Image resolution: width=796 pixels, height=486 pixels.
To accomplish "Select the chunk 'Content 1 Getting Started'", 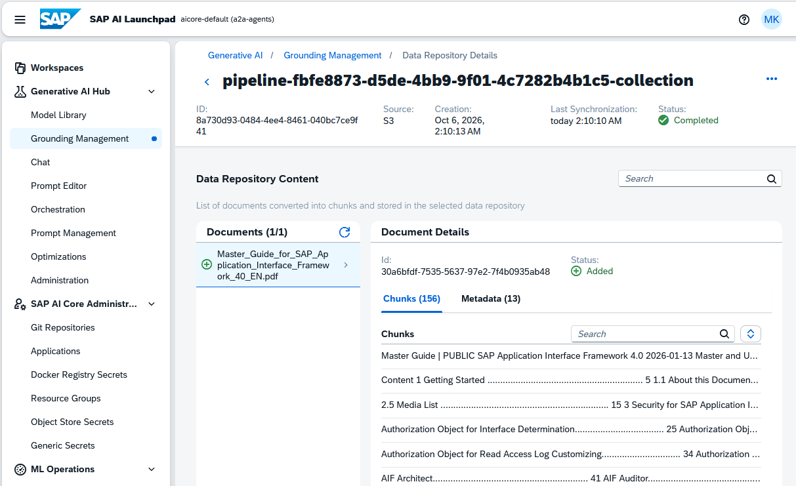I will click(571, 380).
